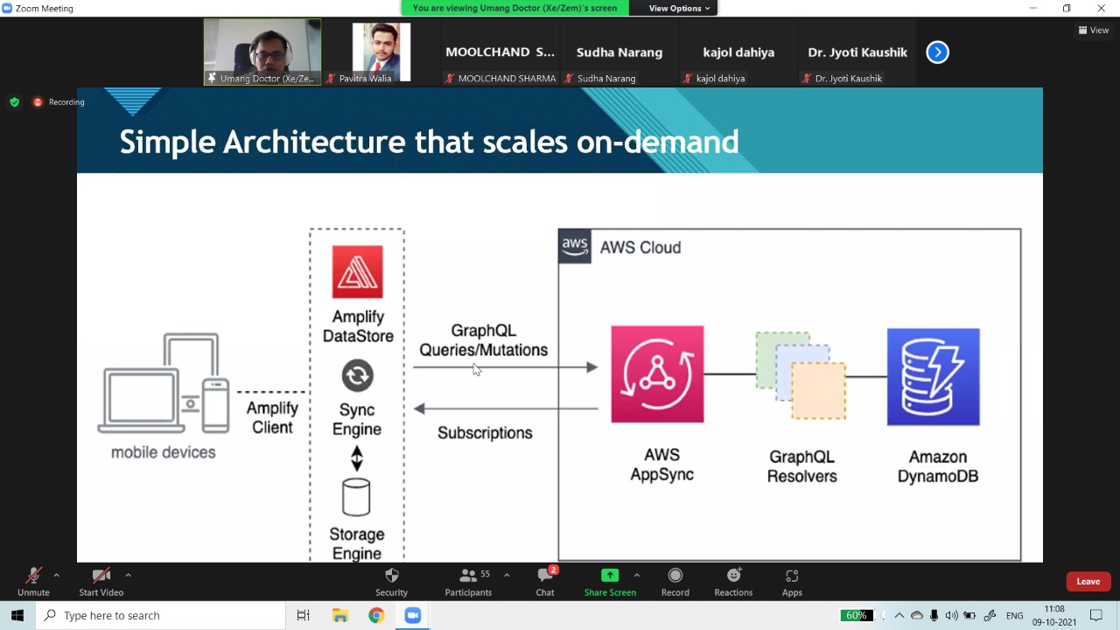This screenshot has height=630, width=1120.
Task: Open Windows Task View
Action: coord(303,615)
